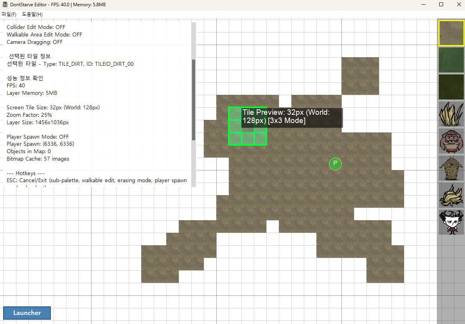Select the blond hair tuft object
The width and height of the screenshot is (465, 324).
(451, 195)
